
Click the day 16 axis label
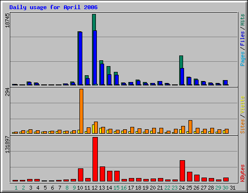[x=124, y=188]
